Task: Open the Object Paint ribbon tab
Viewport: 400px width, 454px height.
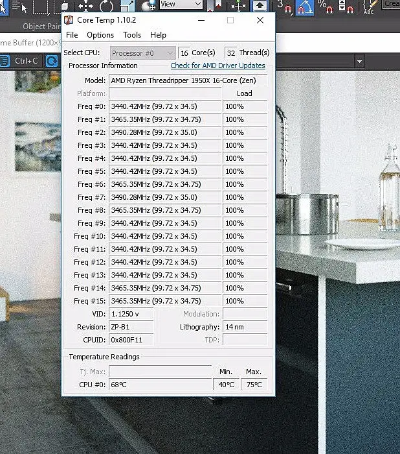Action: (41, 27)
